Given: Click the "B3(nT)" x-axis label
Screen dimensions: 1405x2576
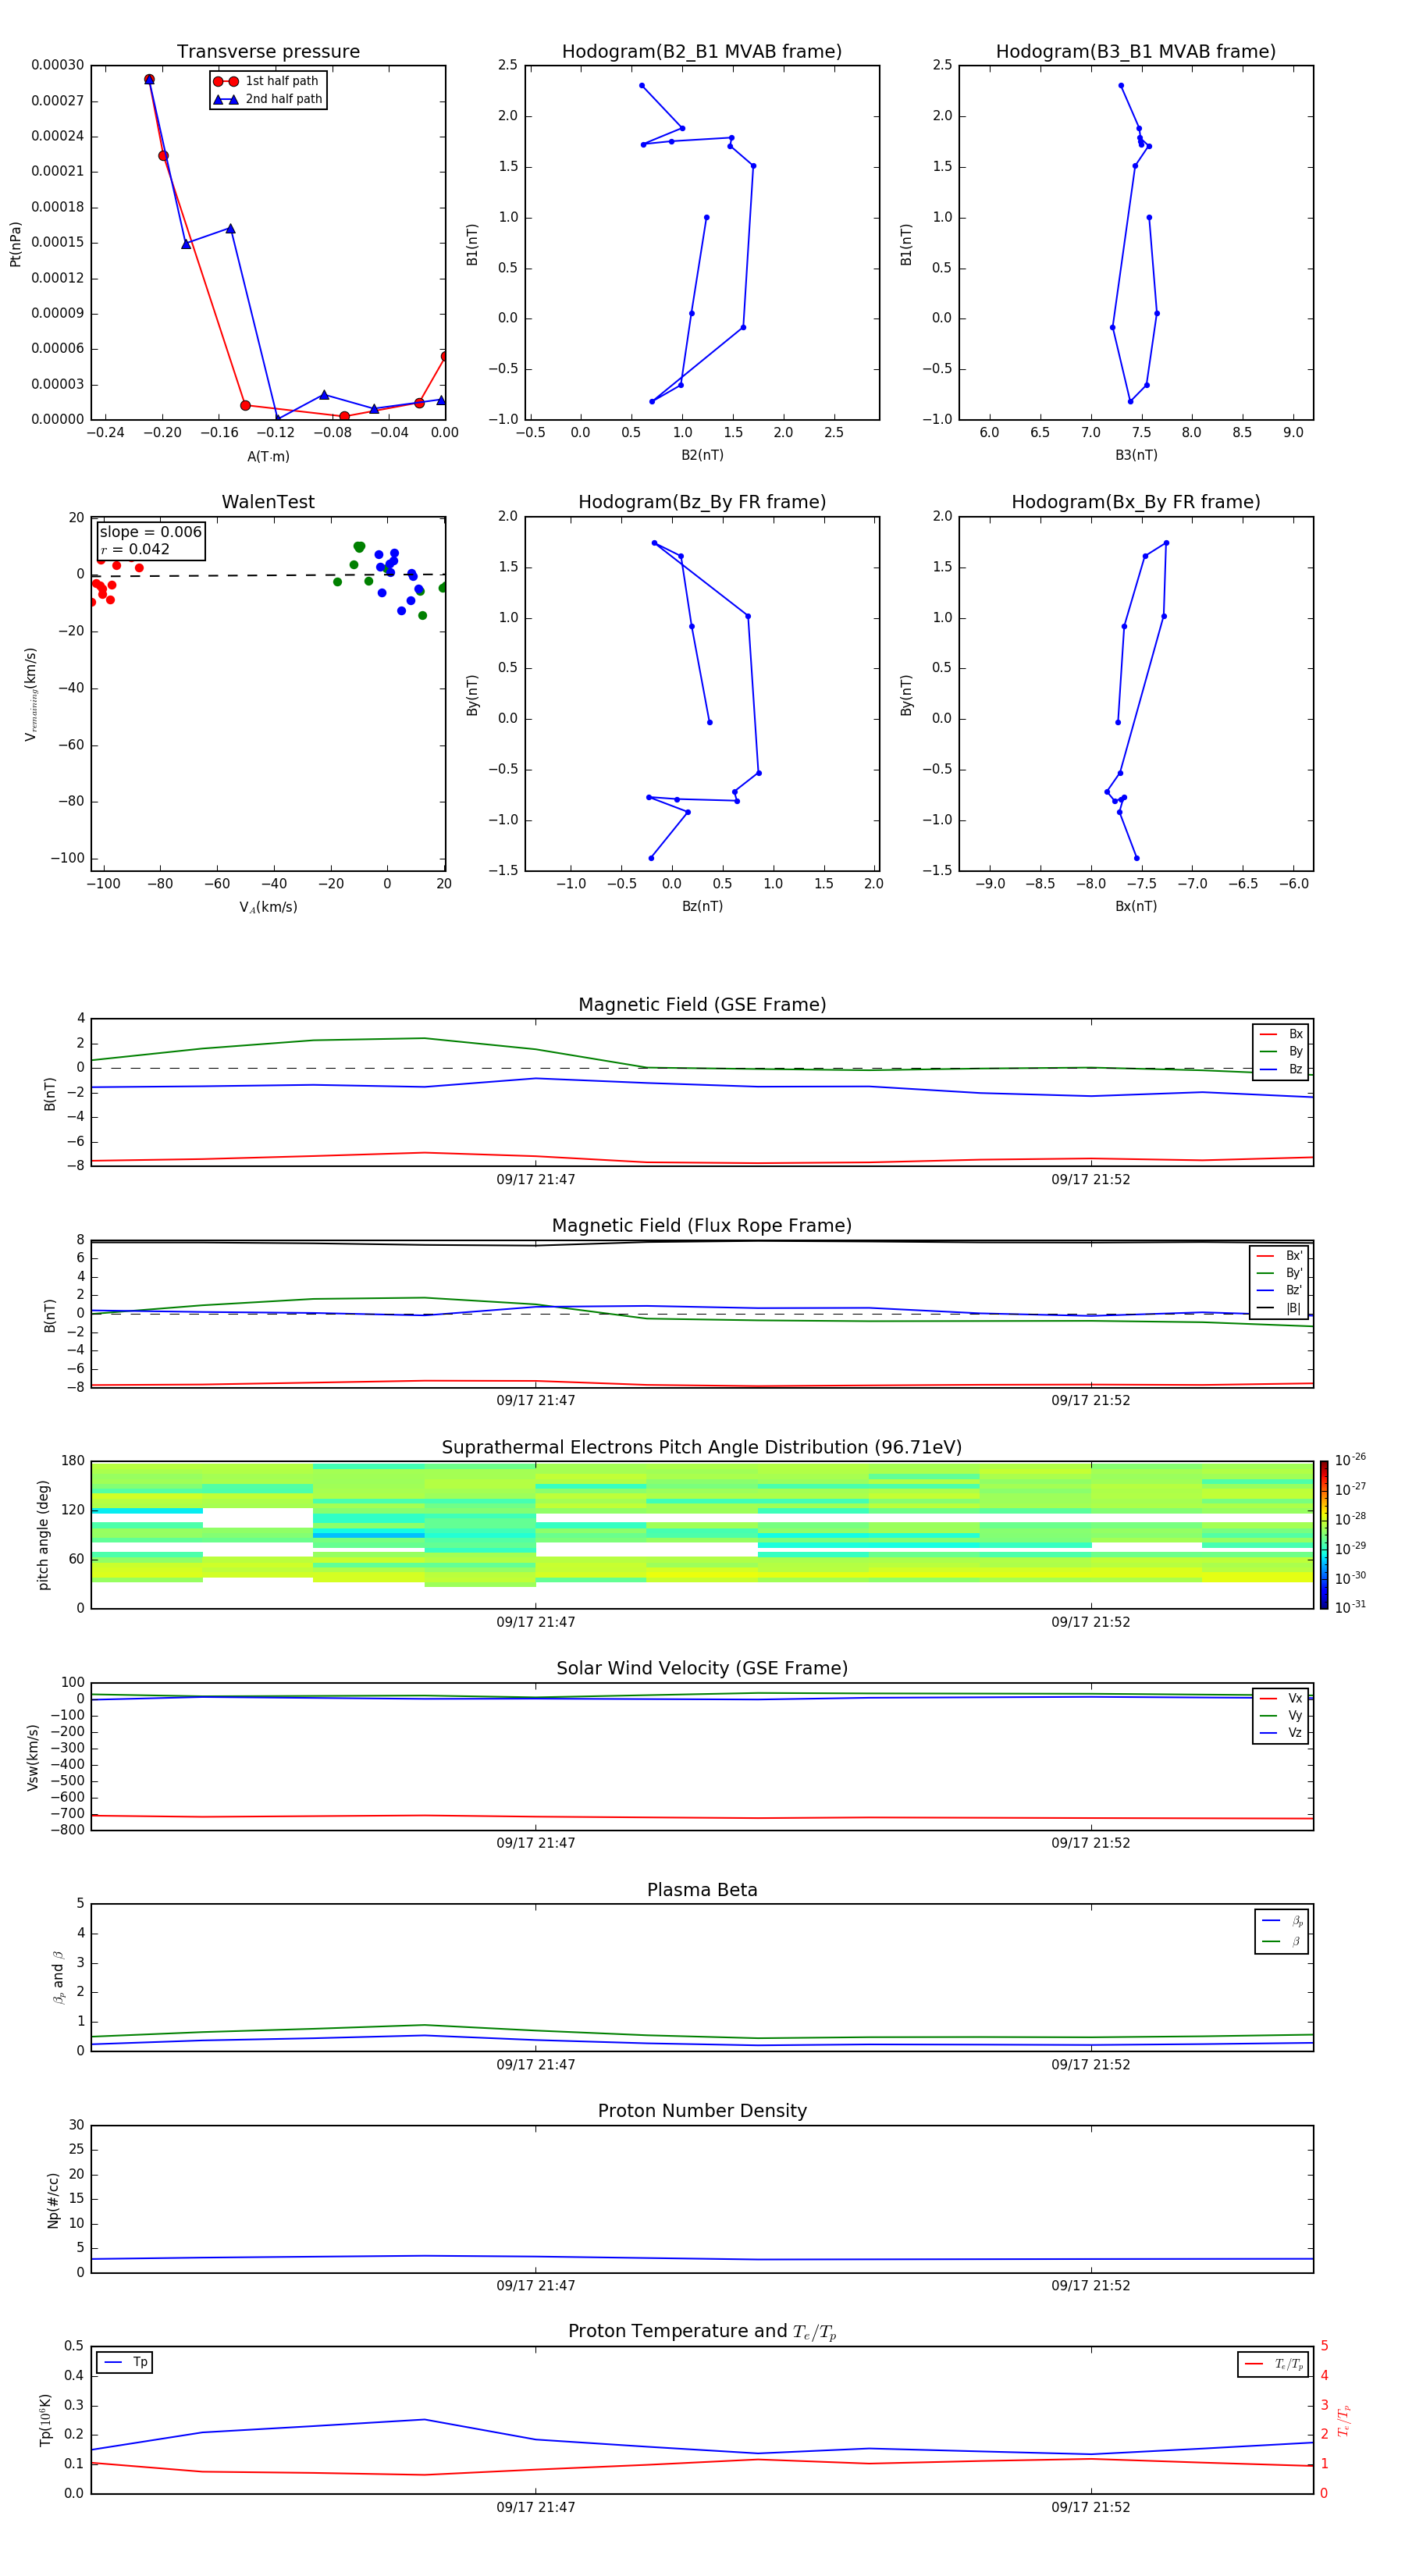Looking at the screenshot, I should 1136,455.
